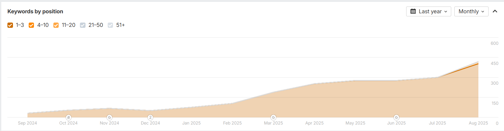Click the Google update marker at Nov 2024

(109, 117)
